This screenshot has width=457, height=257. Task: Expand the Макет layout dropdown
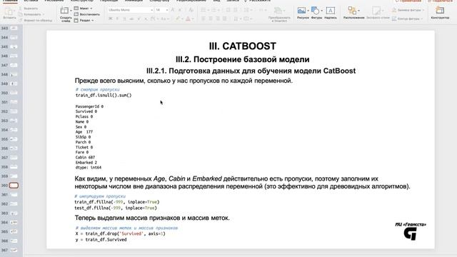[91, 9]
